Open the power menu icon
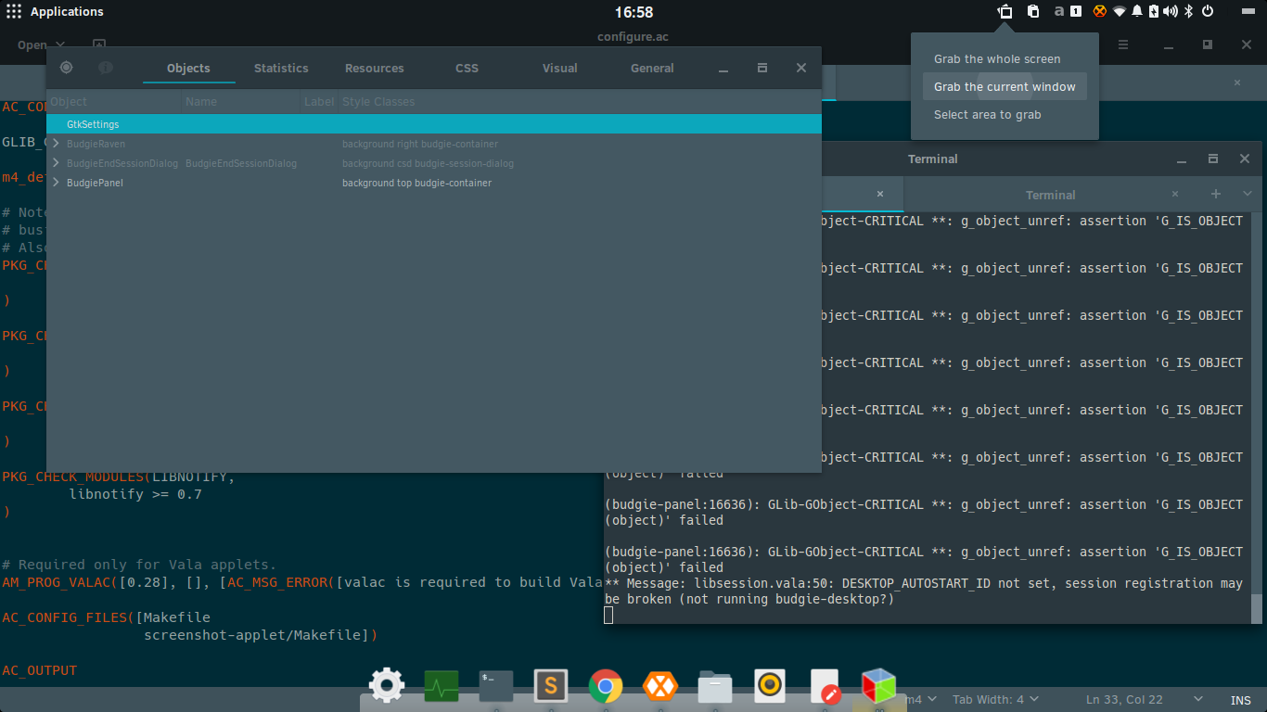Image resolution: width=1267 pixels, height=712 pixels. click(1208, 12)
